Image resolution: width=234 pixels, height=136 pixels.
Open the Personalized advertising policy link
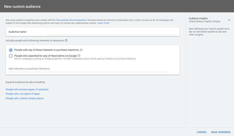(x=71, y=20)
